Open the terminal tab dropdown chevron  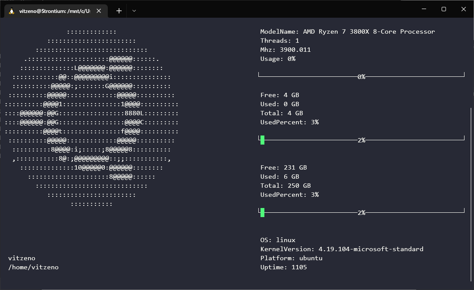[134, 11]
